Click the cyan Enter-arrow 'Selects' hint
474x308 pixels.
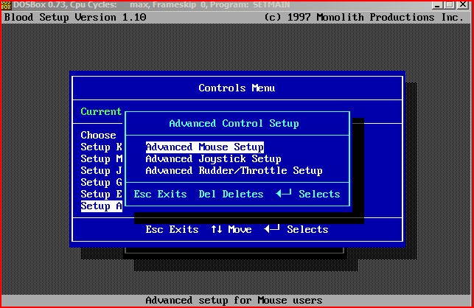point(307,194)
